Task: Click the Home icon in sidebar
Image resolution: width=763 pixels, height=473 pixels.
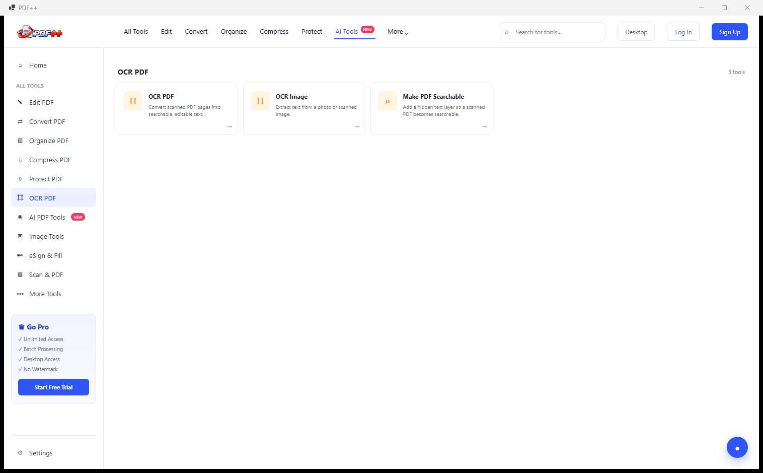Action: point(20,65)
